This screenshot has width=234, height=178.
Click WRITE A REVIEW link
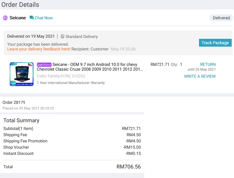coord(200,76)
